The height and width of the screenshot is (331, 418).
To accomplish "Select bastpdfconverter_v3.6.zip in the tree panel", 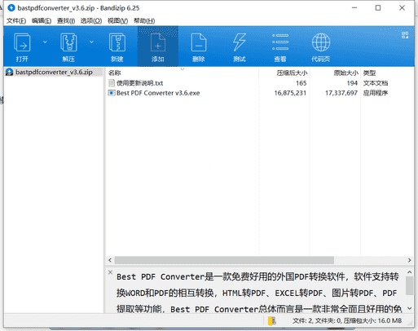I will point(54,72).
